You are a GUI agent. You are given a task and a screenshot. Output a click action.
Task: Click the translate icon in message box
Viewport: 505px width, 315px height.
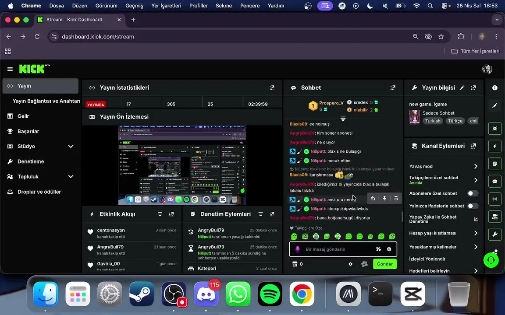tap(378, 249)
